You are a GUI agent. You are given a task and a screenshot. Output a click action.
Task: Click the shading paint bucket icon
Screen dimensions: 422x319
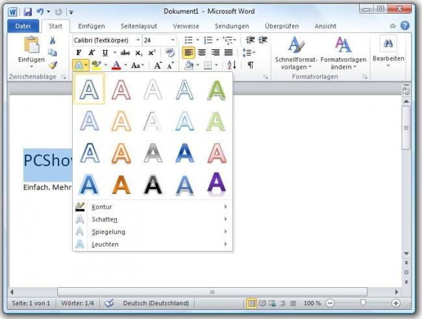point(189,65)
